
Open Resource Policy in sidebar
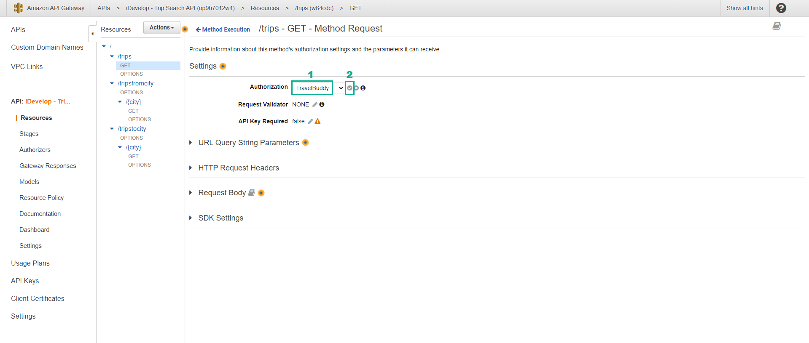click(42, 198)
